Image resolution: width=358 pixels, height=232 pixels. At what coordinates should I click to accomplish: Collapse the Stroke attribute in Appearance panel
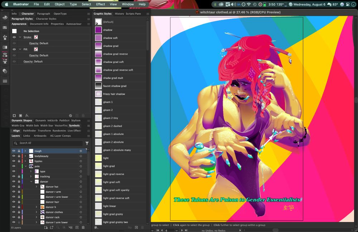[x=20, y=37]
